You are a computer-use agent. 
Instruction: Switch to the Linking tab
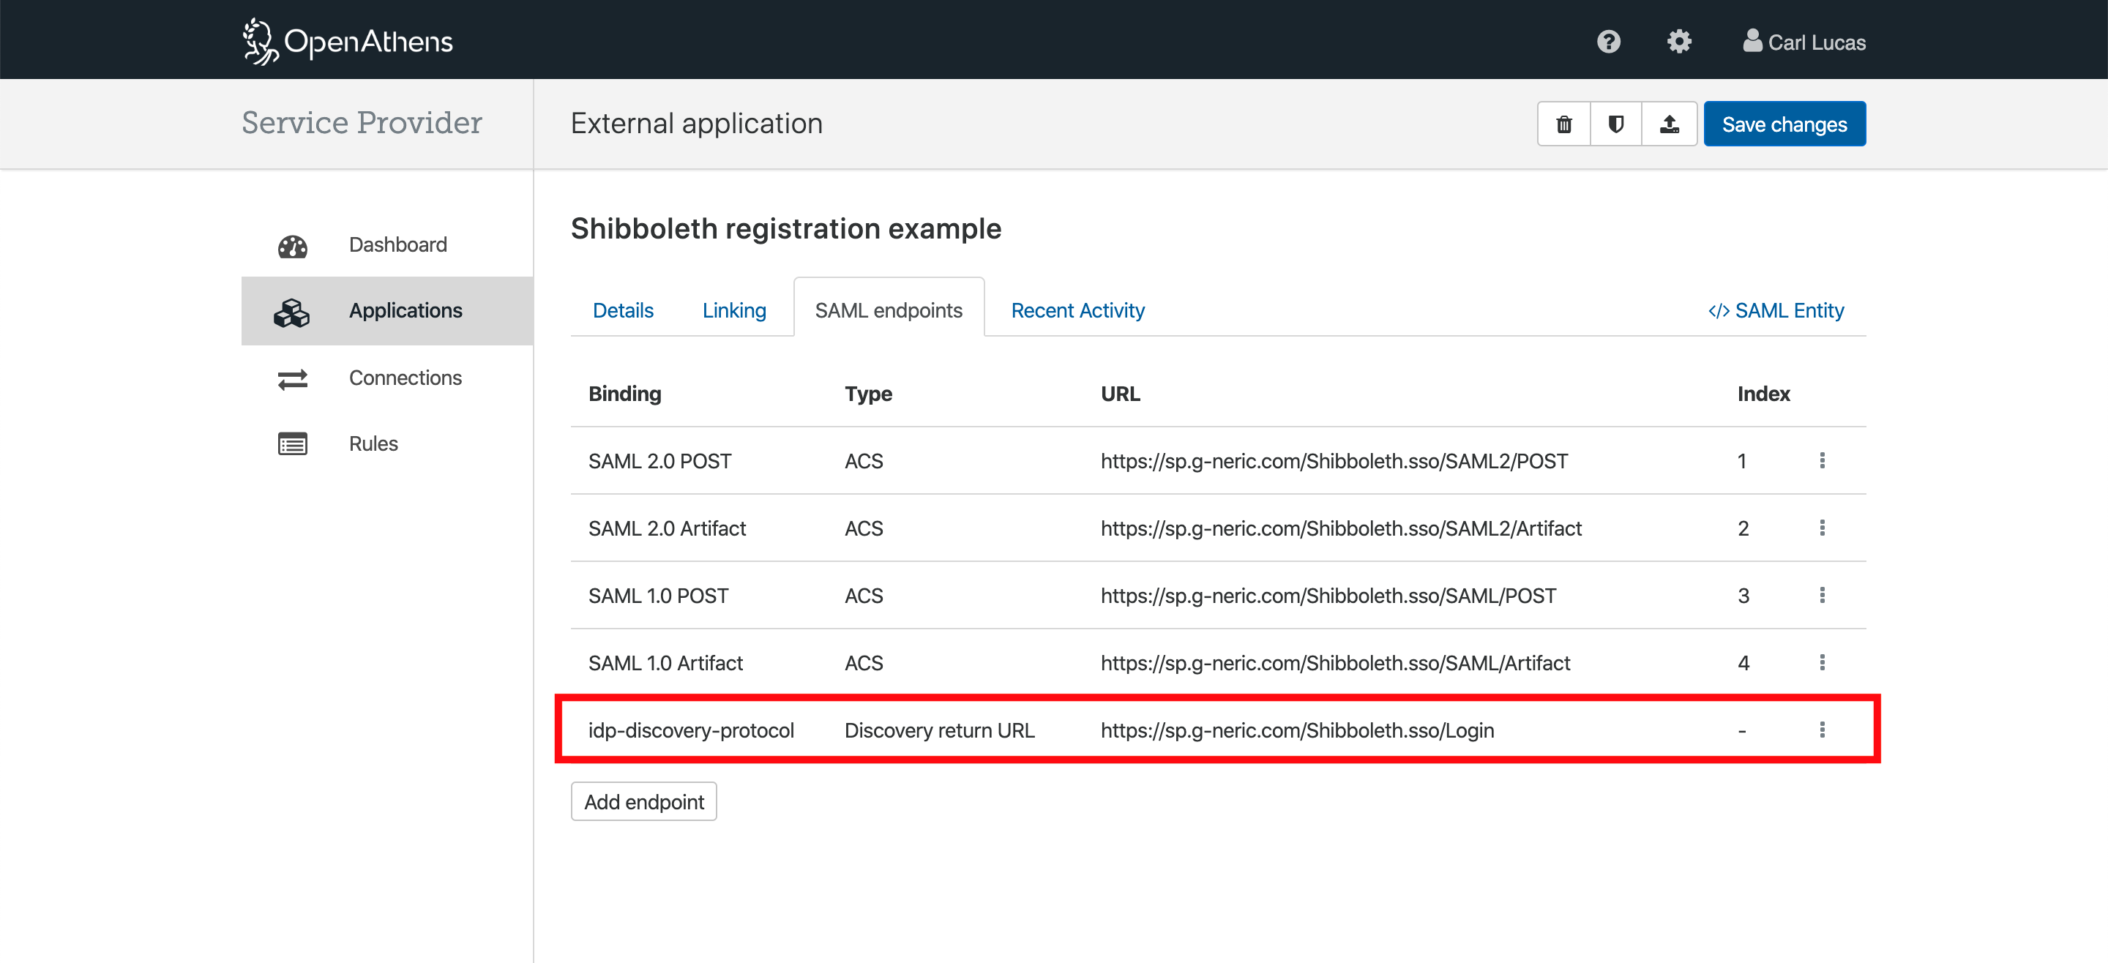[x=734, y=310]
